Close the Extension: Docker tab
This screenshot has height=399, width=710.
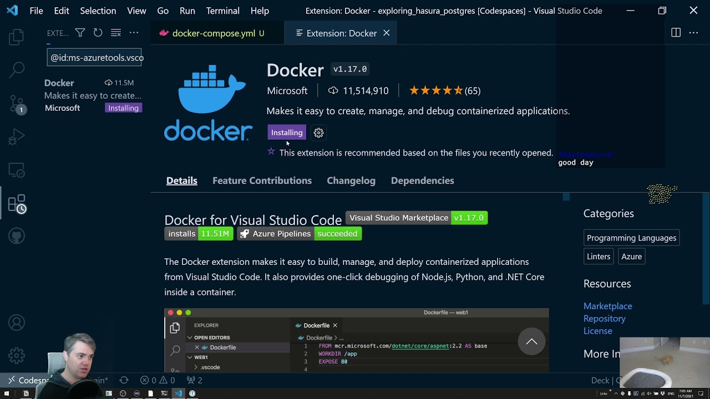(386, 33)
